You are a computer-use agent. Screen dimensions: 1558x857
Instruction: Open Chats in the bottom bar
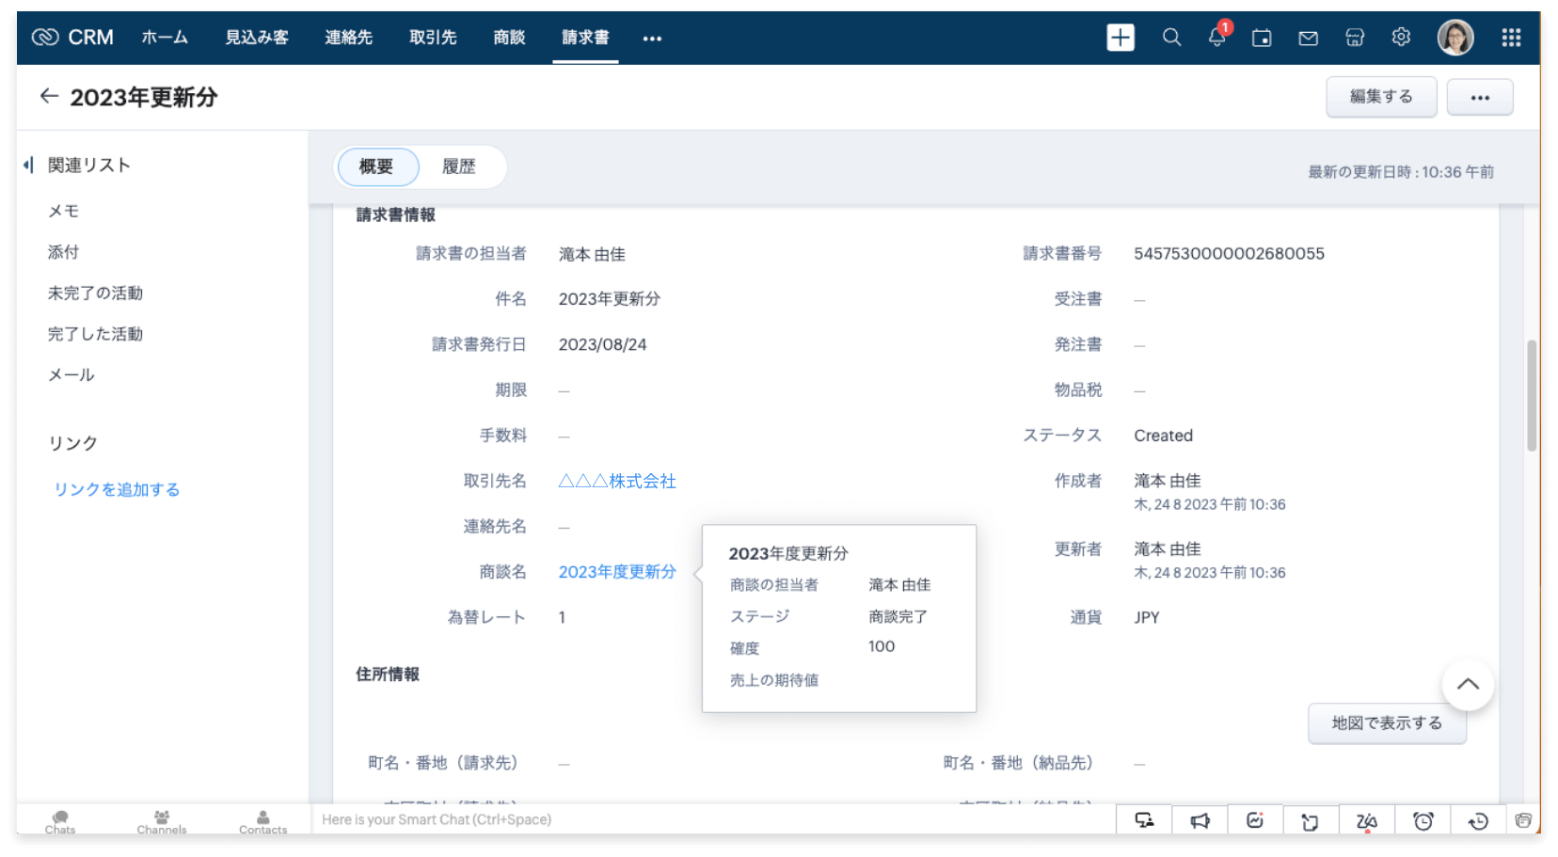[60, 822]
